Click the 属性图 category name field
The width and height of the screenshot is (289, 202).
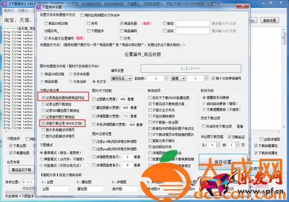click(90, 189)
